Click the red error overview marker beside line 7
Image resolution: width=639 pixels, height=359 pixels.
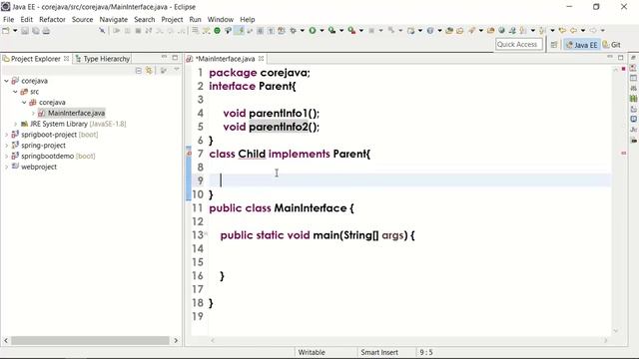tap(623, 153)
